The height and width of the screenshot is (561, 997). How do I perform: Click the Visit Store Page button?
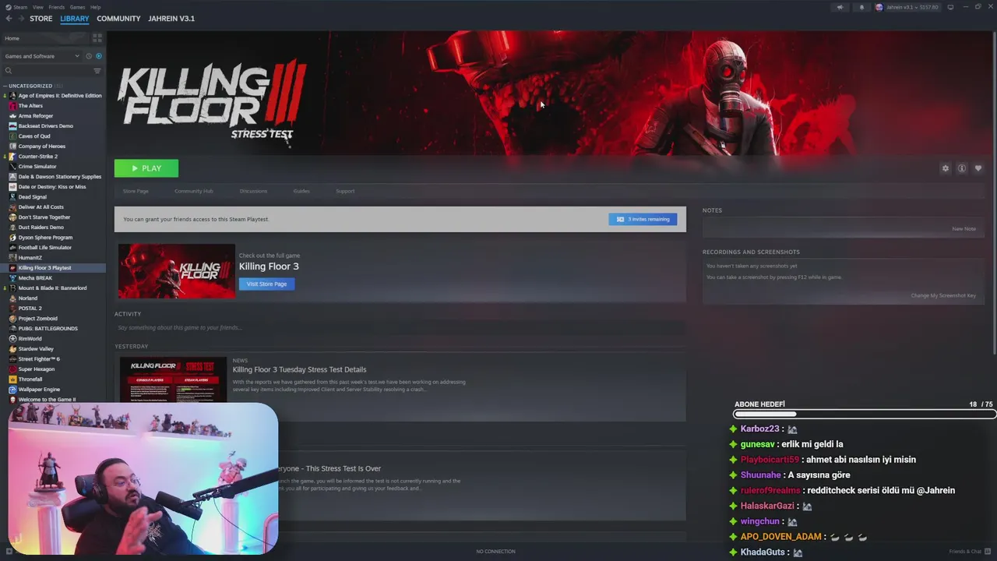266,284
